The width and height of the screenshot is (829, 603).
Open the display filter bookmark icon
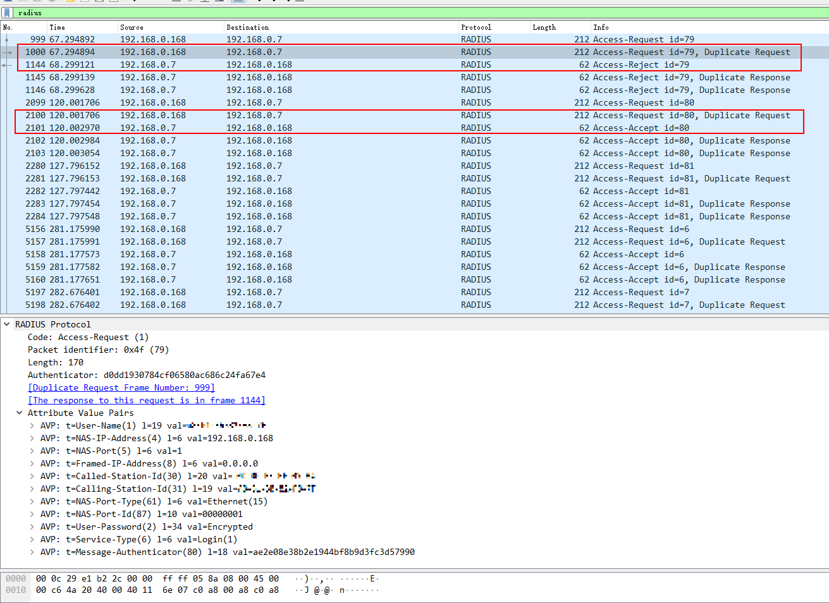pyautogui.click(x=6, y=13)
